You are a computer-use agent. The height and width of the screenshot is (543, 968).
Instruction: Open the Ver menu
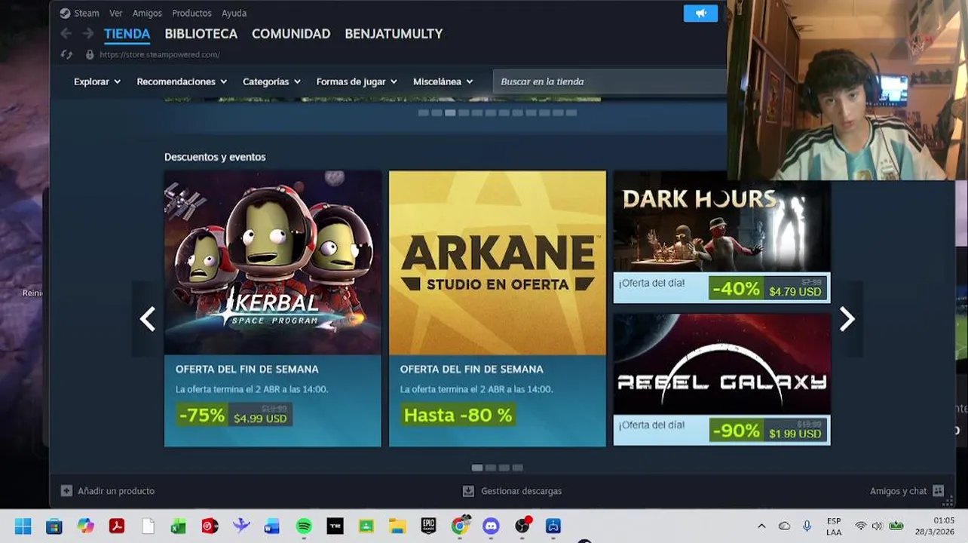pos(115,13)
